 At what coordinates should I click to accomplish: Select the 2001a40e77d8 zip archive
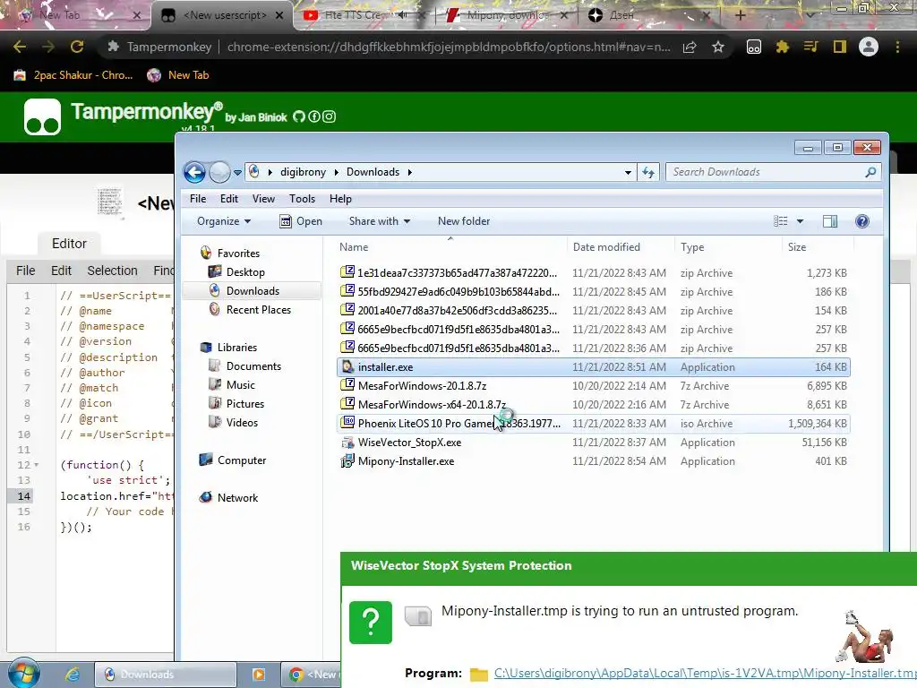click(594, 311)
